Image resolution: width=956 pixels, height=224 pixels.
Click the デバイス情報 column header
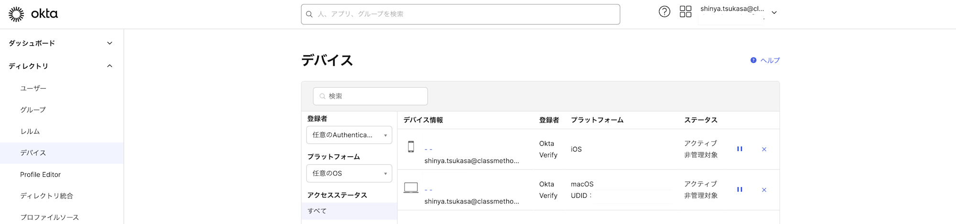(423, 120)
